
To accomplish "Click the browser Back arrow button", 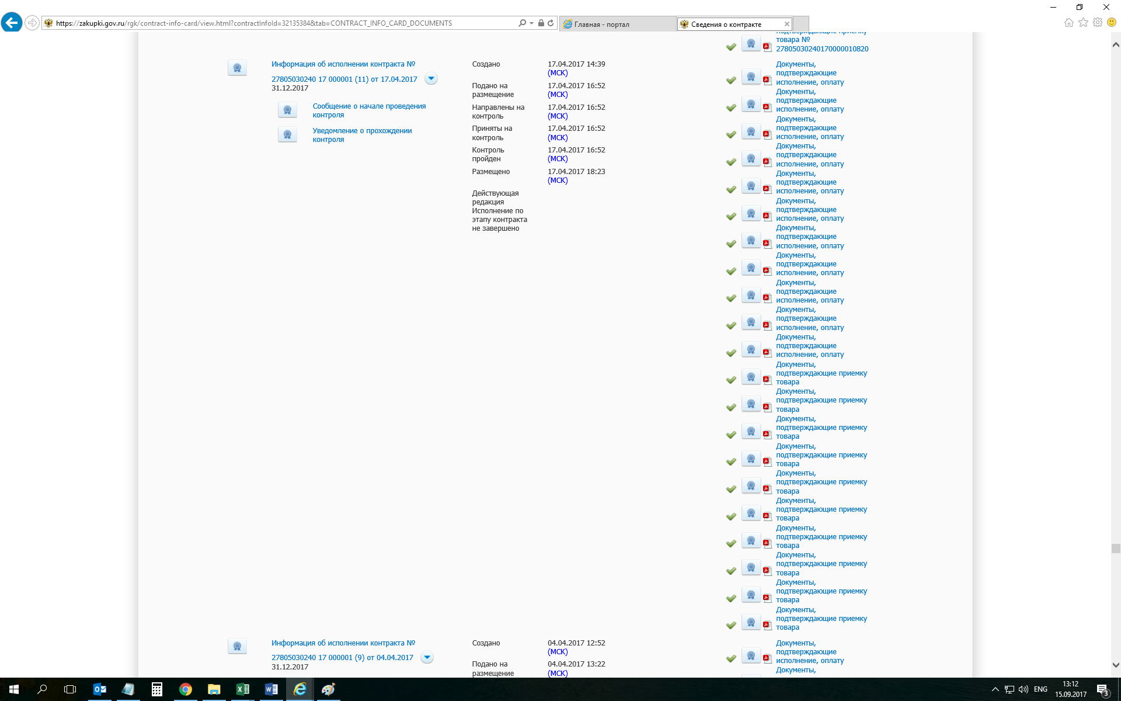I will [x=12, y=23].
